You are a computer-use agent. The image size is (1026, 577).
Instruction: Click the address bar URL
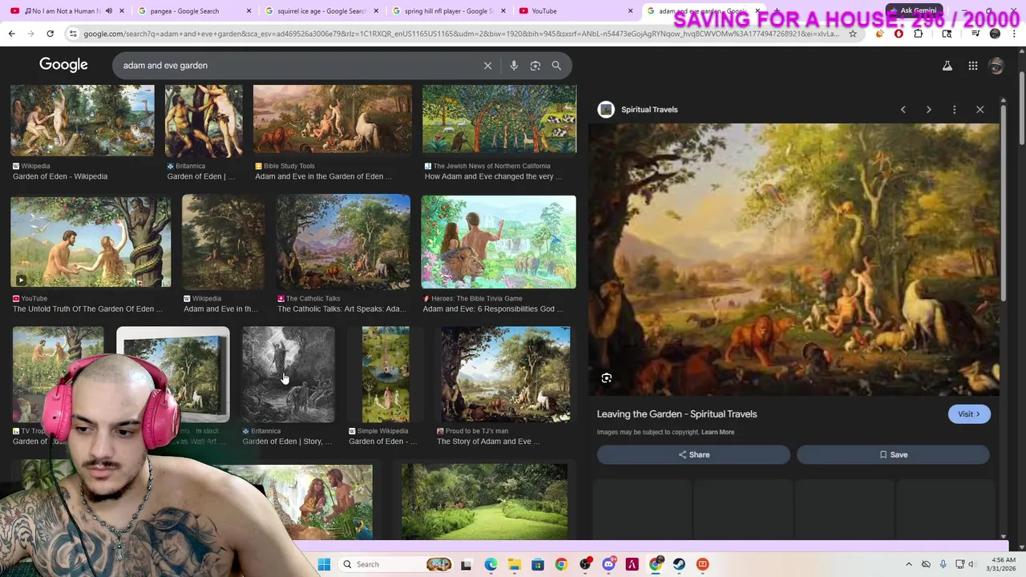(461, 34)
